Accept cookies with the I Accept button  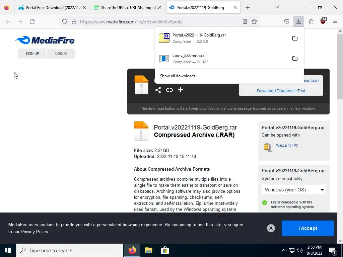tap(308, 228)
